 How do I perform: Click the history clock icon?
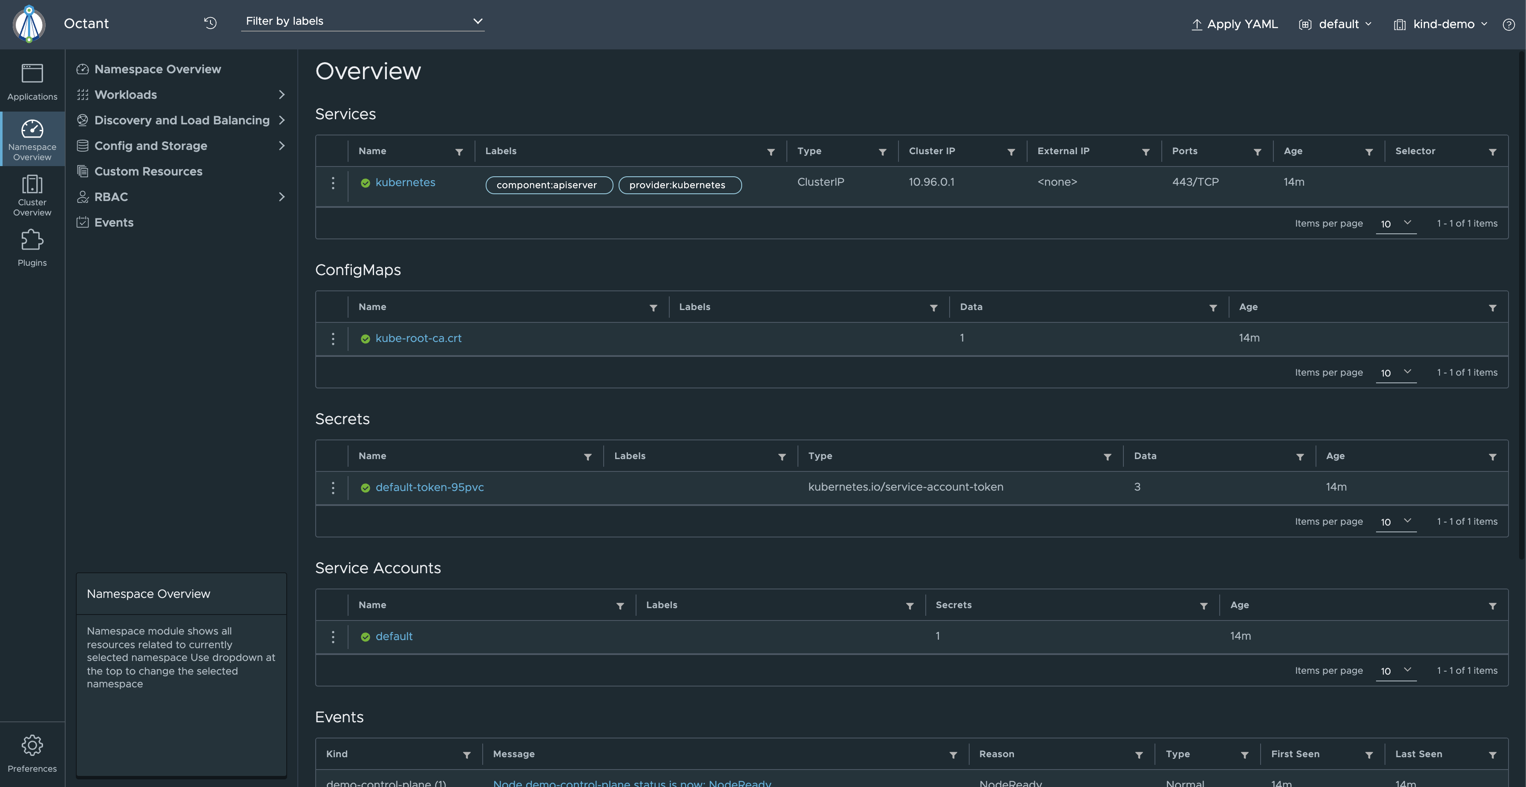tap(210, 23)
